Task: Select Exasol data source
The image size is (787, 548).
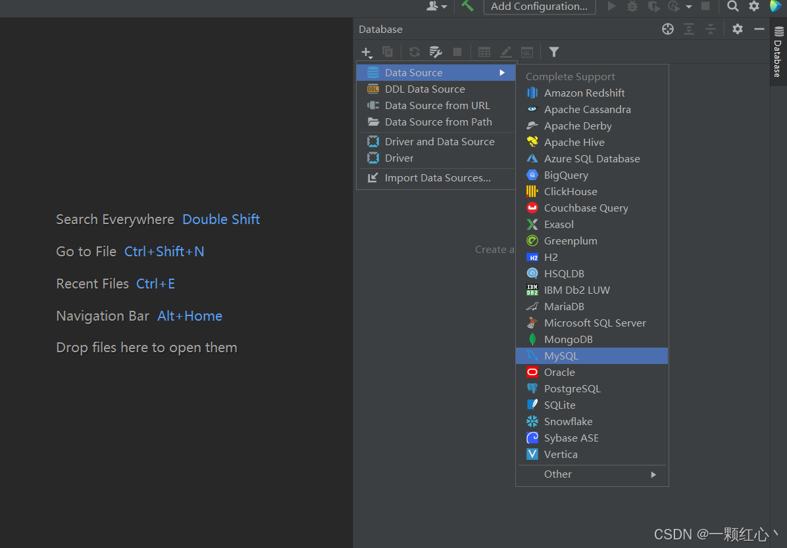Action: coord(592,225)
